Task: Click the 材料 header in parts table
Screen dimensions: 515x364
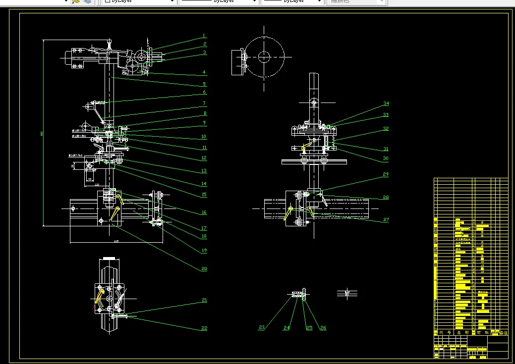Action: point(483,332)
